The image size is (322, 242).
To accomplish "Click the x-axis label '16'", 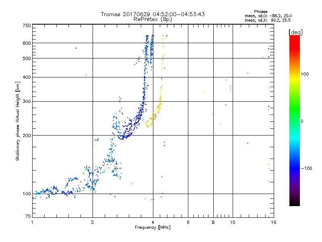I will tap(274, 222).
